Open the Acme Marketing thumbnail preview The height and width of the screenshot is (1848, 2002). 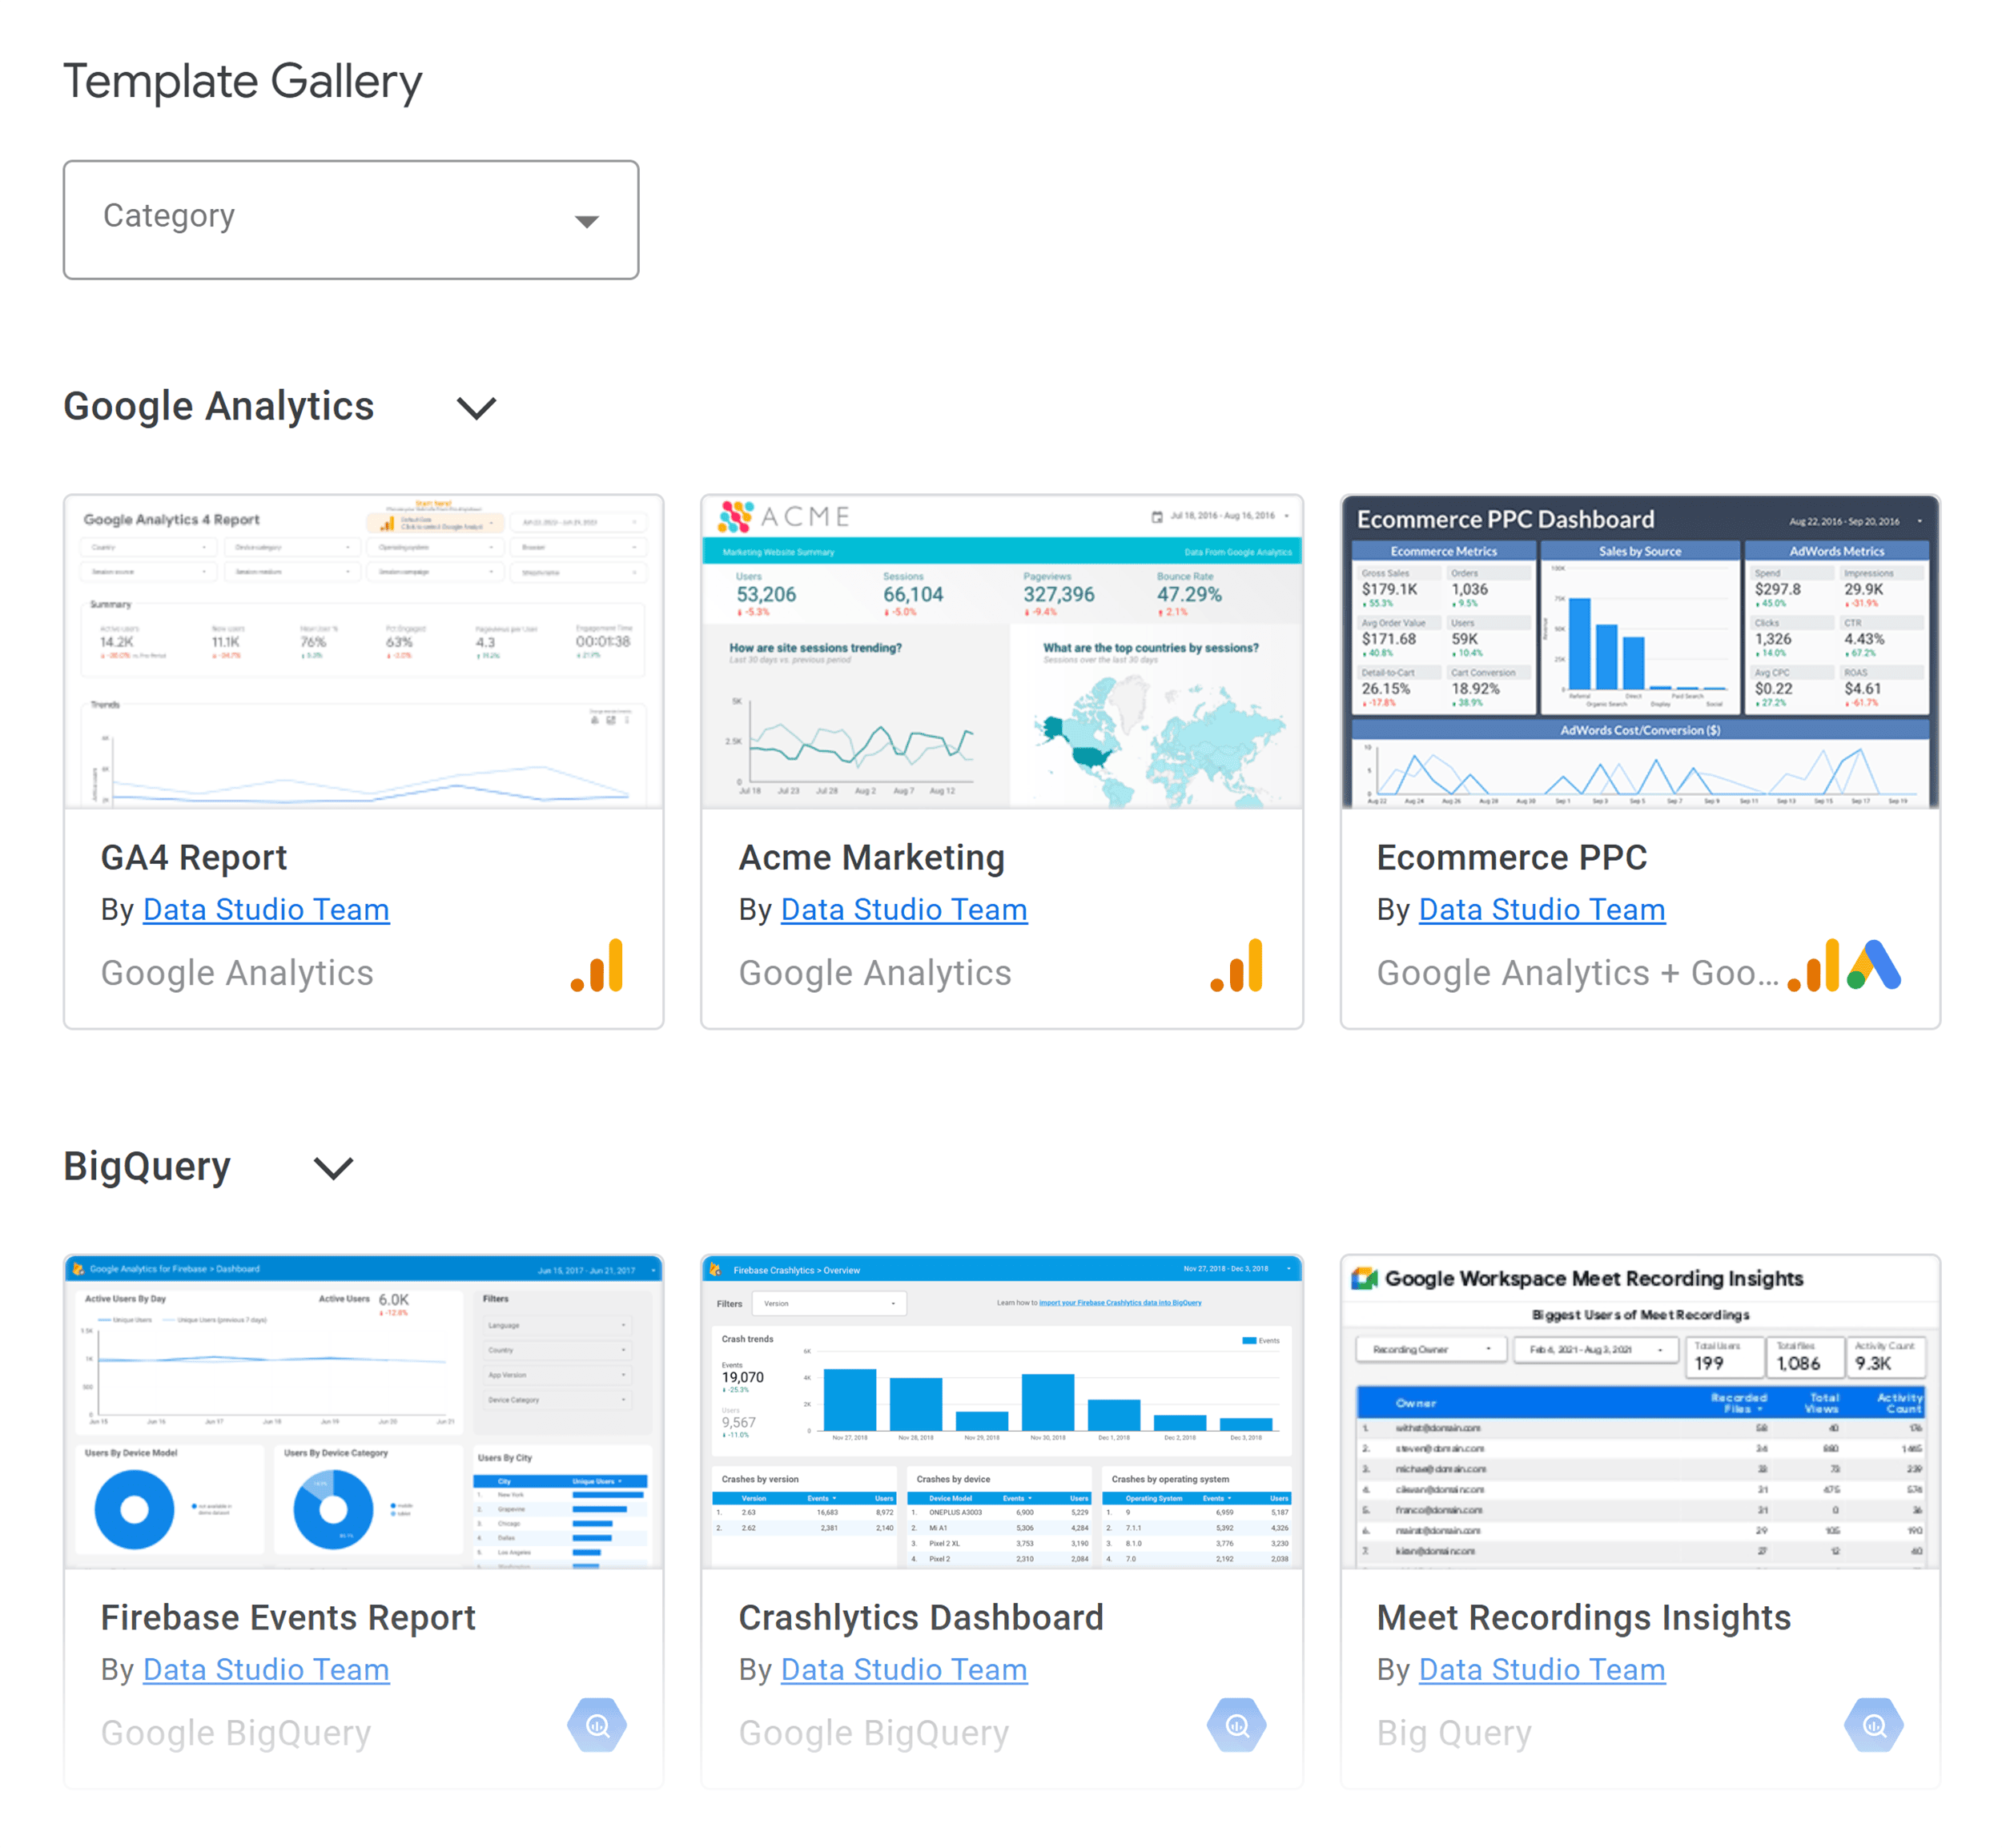tap(1002, 651)
